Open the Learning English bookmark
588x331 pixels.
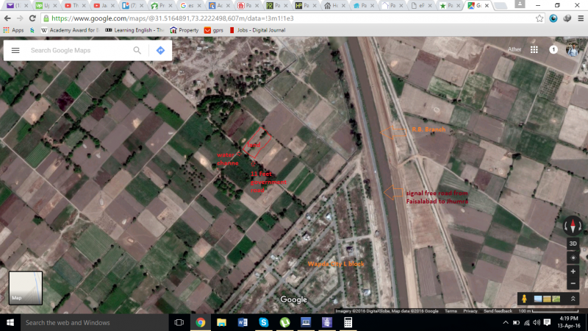[135, 30]
